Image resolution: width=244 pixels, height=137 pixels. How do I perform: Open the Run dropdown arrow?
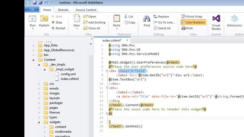tap(33, 29)
